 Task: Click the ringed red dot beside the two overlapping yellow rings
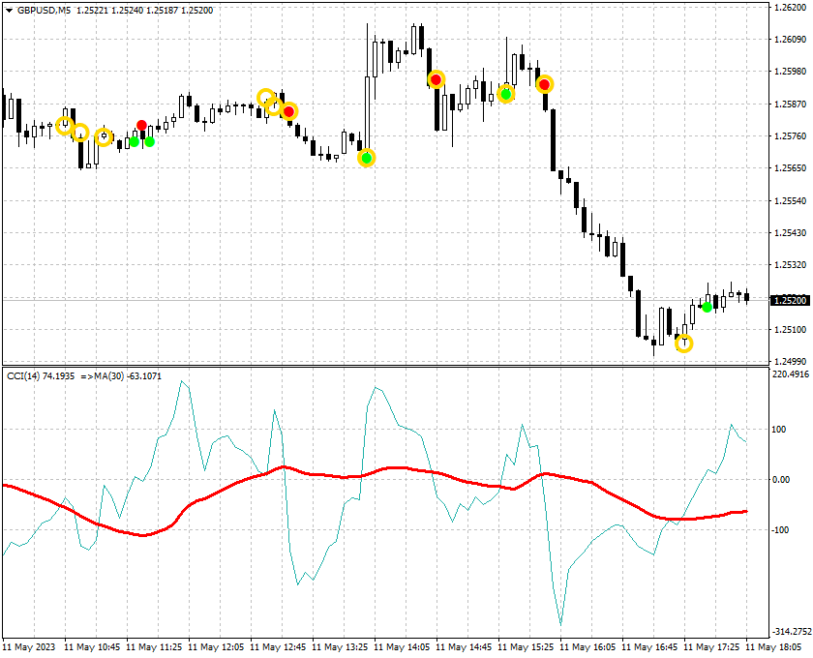pos(288,111)
